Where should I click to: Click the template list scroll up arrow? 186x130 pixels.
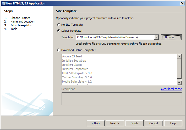(x=179, y=56)
